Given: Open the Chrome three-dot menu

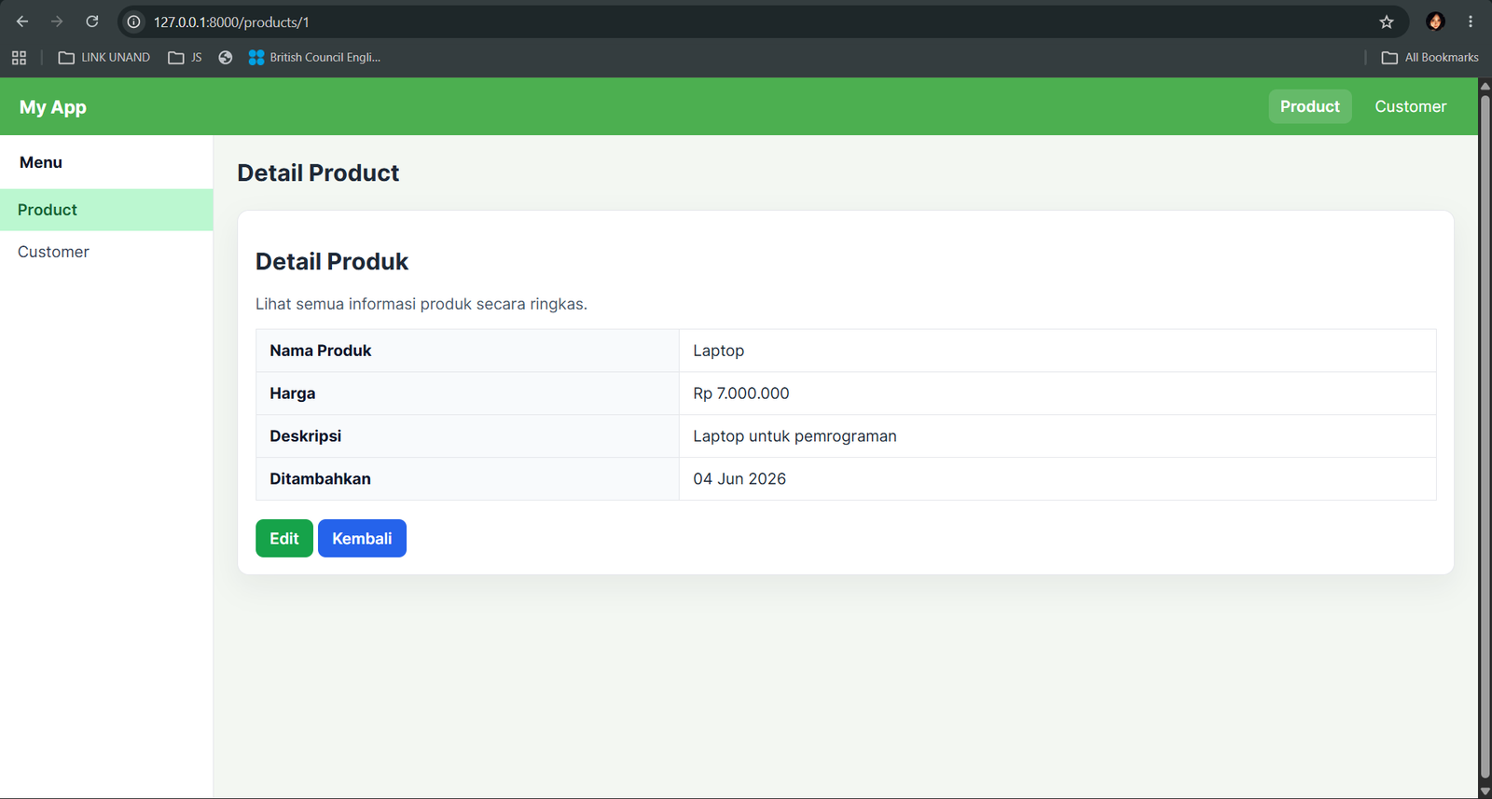Looking at the screenshot, I should coord(1471,21).
